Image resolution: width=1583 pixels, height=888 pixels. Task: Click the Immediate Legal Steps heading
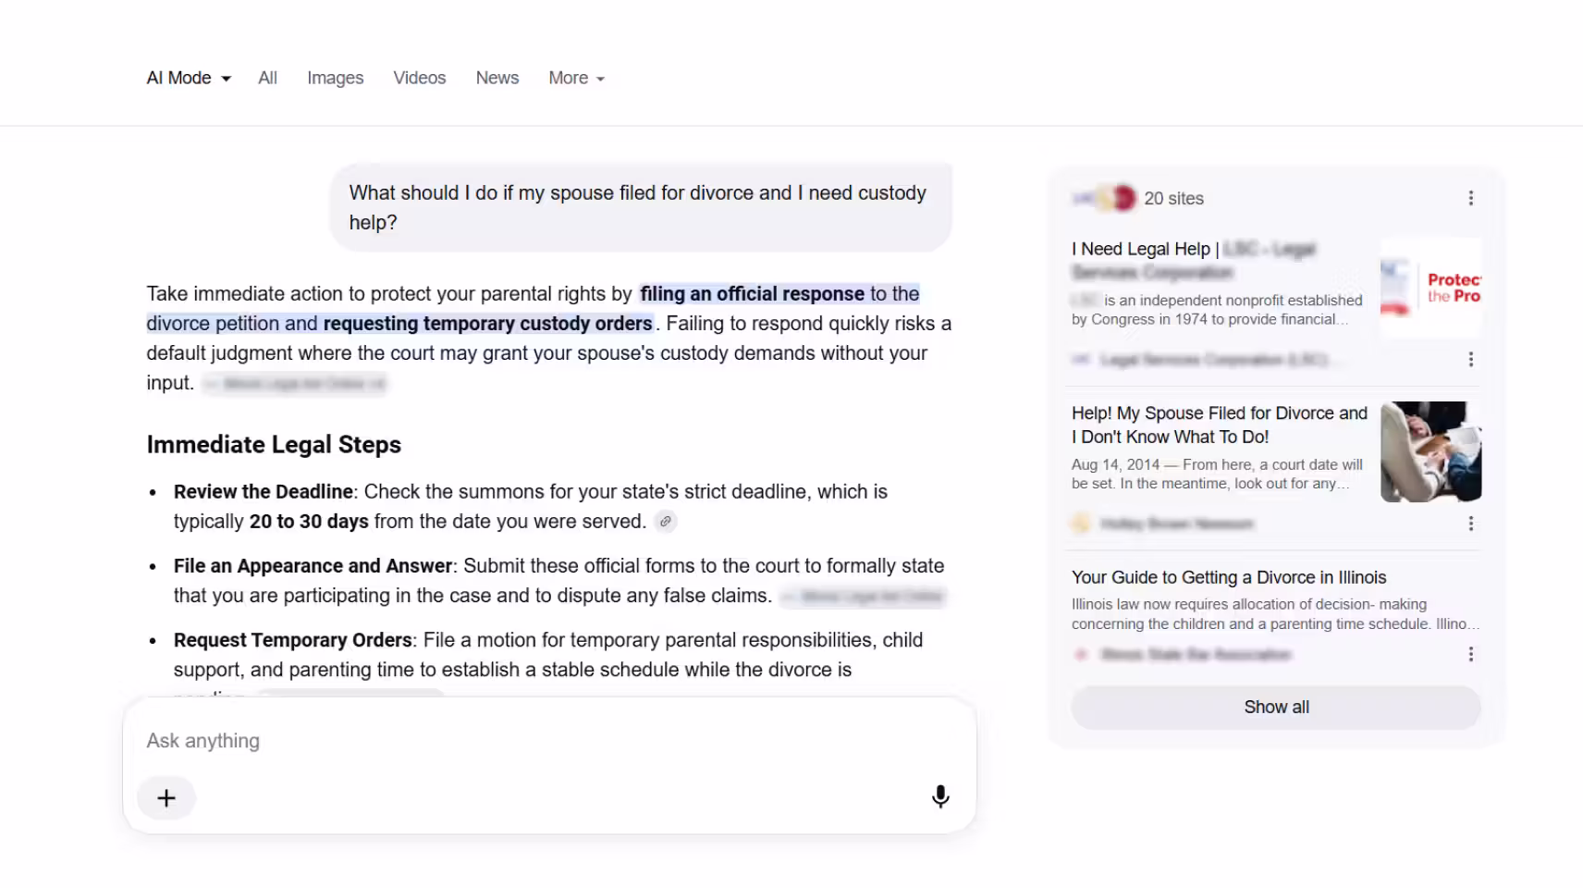point(274,445)
